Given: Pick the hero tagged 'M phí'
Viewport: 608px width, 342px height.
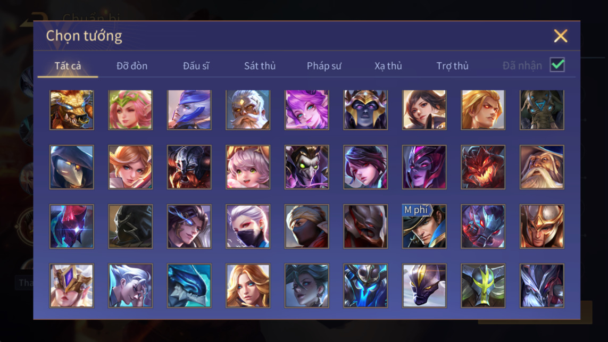Looking at the screenshot, I should (424, 227).
